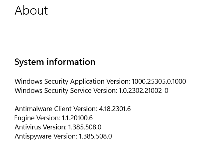
Task: Click the System information heading
Action: tap(55, 62)
